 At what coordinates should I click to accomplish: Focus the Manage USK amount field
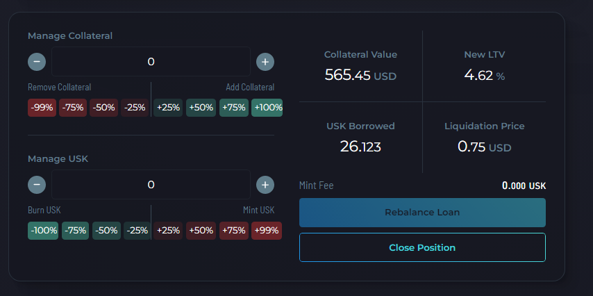point(151,185)
